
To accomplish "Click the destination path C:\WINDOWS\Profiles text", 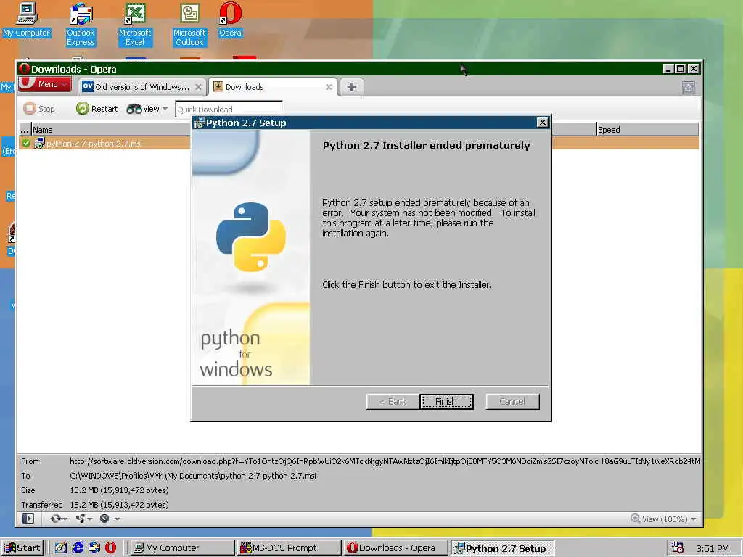I will tap(193, 476).
